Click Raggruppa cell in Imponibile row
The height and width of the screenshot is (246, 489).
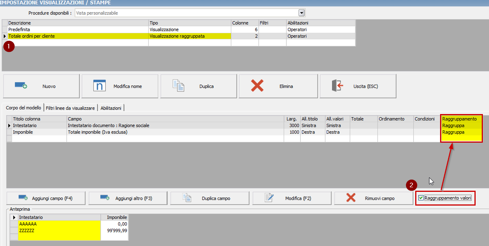click(461, 132)
